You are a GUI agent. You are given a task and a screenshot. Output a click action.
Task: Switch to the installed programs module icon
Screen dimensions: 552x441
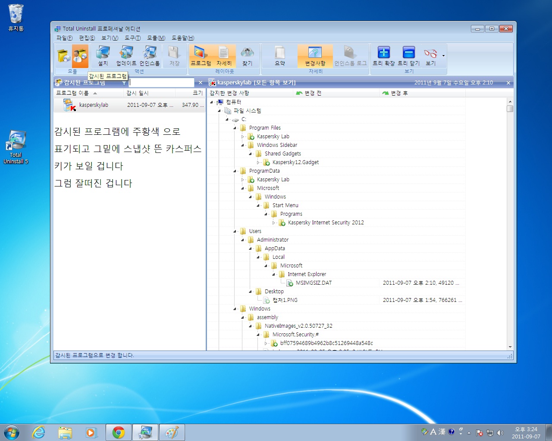(x=63, y=56)
